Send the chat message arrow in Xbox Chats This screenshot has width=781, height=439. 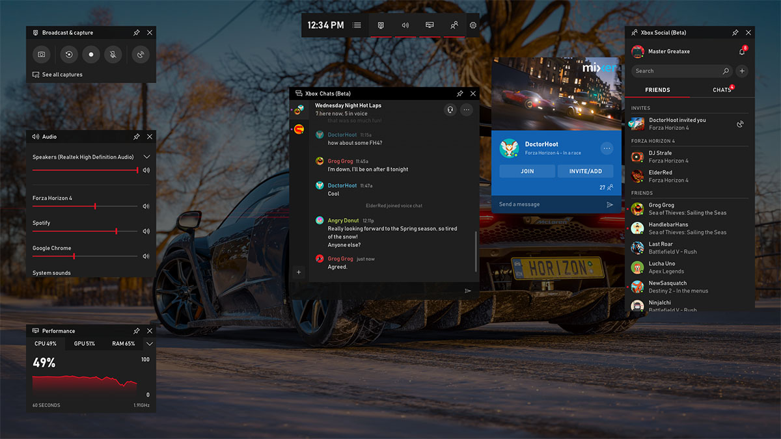point(467,291)
